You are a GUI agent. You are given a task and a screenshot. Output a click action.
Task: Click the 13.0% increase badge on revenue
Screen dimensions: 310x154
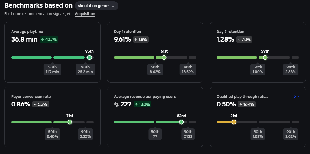click(x=143, y=104)
